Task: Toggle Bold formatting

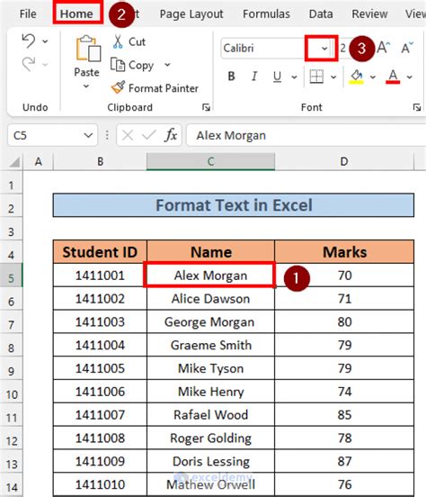Action: point(231,77)
